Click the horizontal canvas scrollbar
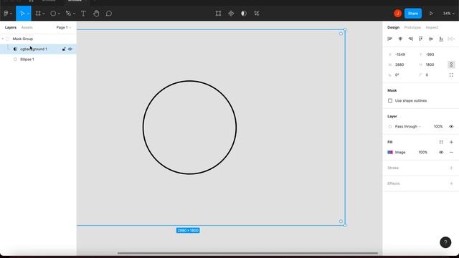 [247, 253]
